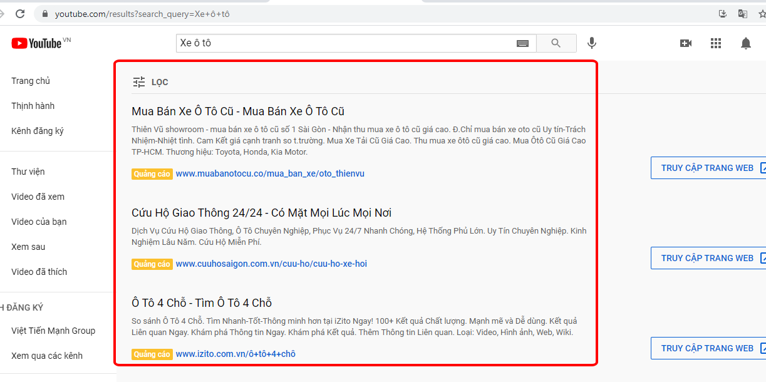Open the www.muabanotocu.co ad link

click(270, 173)
